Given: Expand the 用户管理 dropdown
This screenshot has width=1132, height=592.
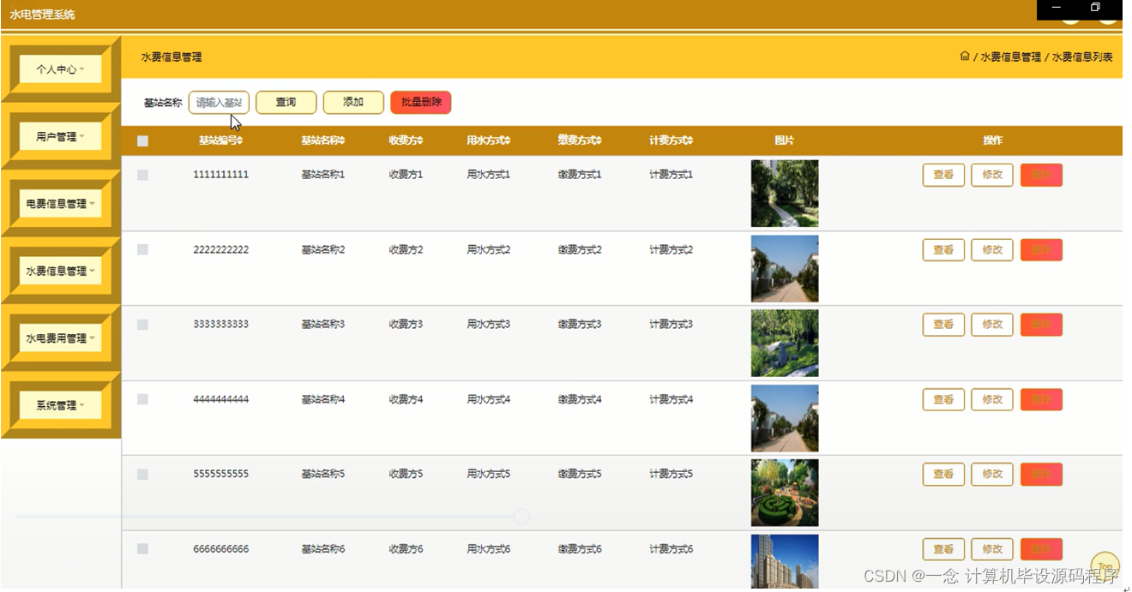Looking at the screenshot, I should 58,135.
